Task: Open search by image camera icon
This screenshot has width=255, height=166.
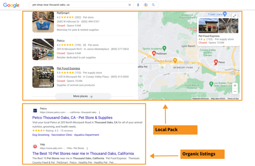Action: point(146,5)
